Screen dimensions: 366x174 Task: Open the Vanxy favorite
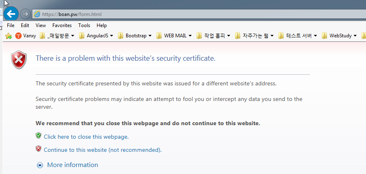(25, 36)
